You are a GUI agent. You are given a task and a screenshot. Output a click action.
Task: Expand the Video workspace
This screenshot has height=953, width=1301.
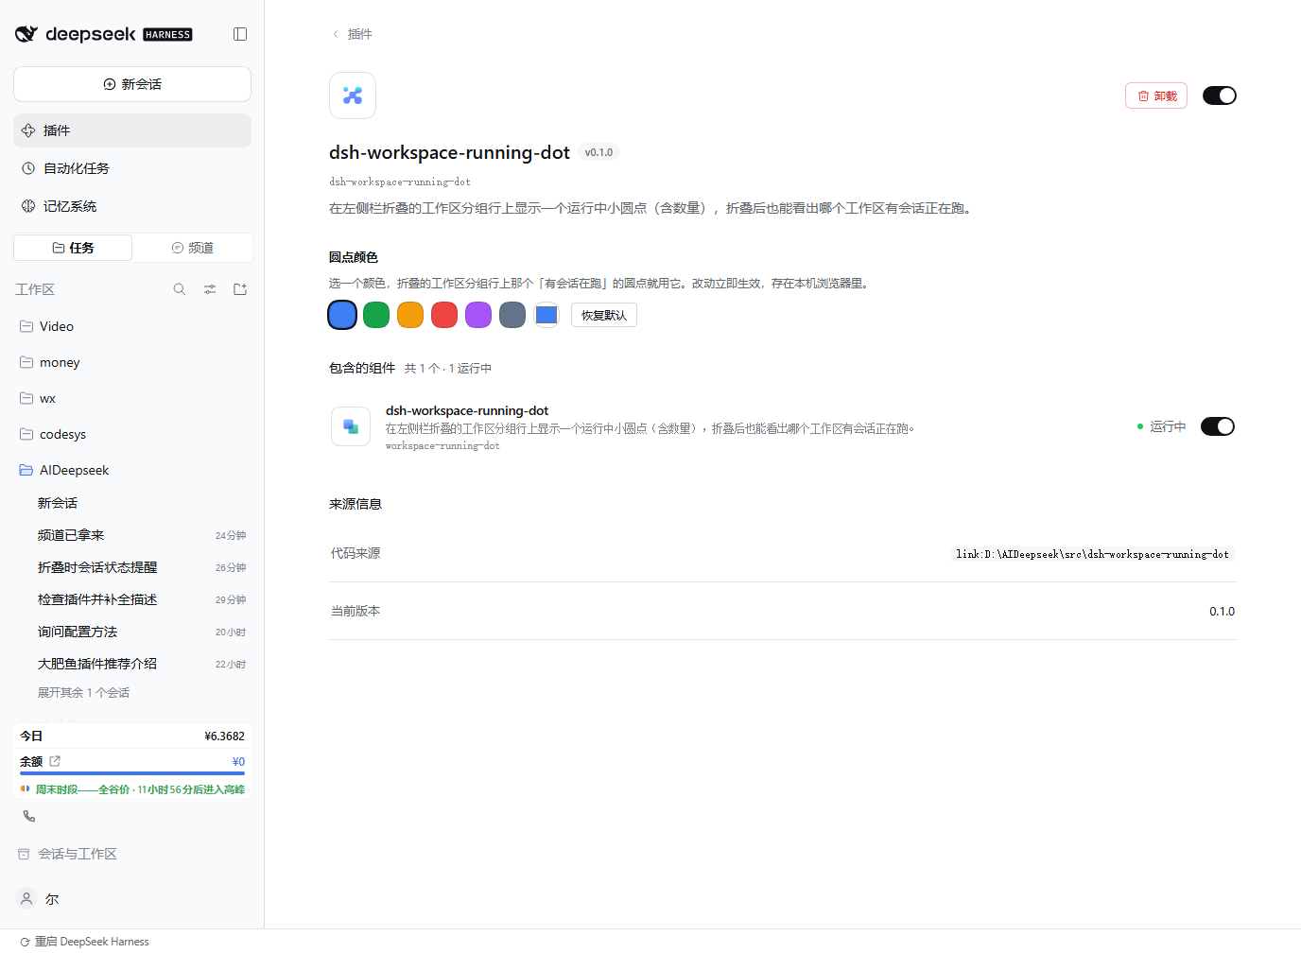[132, 326]
